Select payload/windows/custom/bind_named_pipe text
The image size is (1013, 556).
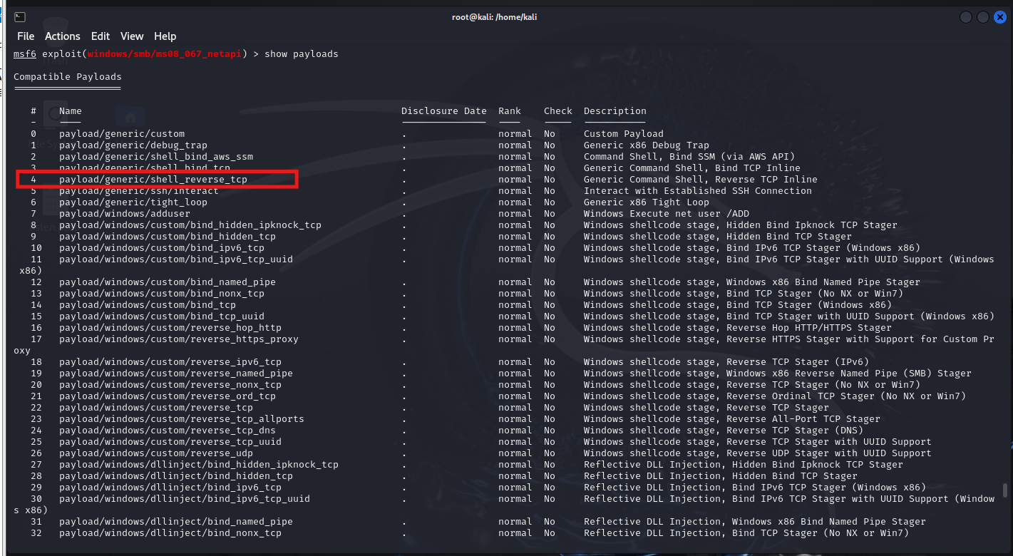click(x=168, y=282)
